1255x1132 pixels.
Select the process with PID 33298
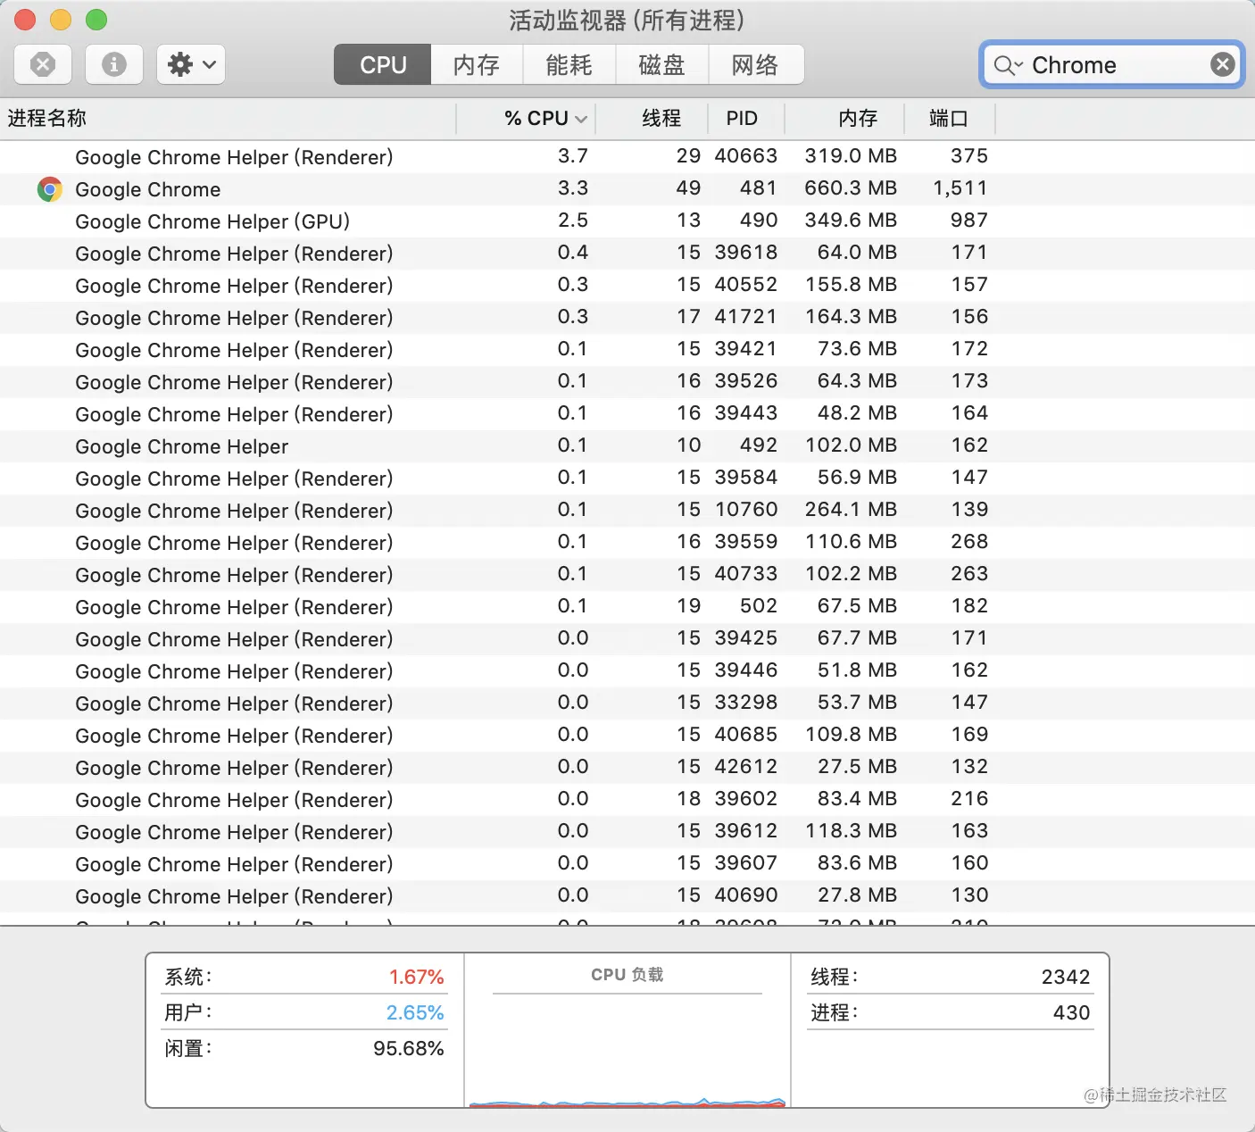[x=627, y=703]
